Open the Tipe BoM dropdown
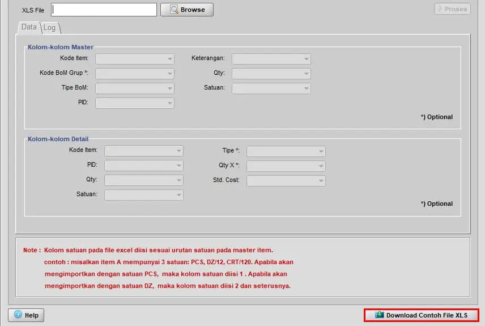The height and width of the screenshot is (326, 485). tap(134, 88)
